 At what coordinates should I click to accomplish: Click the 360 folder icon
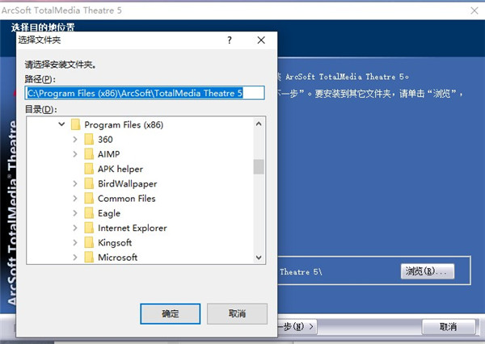(x=89, y=140)
